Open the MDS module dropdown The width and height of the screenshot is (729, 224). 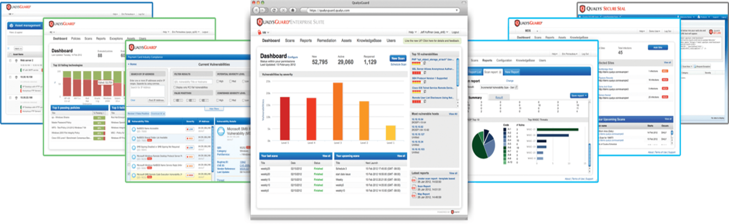[531, 31]
